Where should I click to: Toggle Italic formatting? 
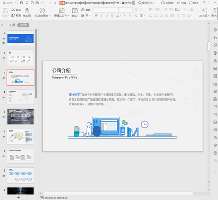[x=101, y=15]
